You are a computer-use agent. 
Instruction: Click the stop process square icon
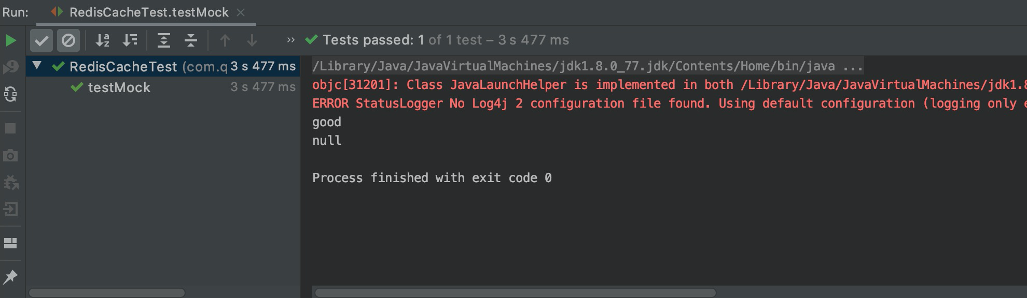10,128
